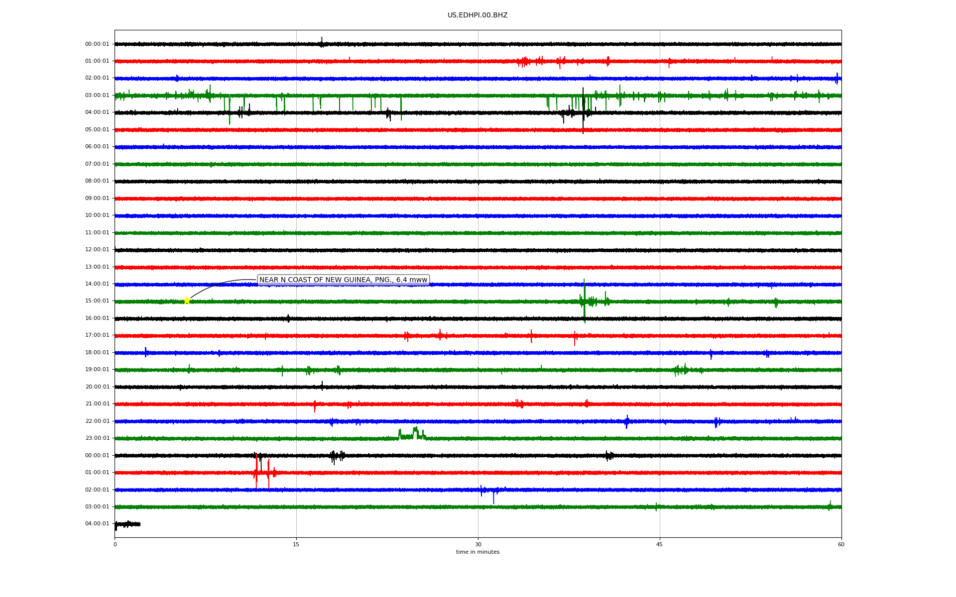This screenshot has width=956, height=597.
Task: Click the x-axis tick label 0
Action: [115, 544]
